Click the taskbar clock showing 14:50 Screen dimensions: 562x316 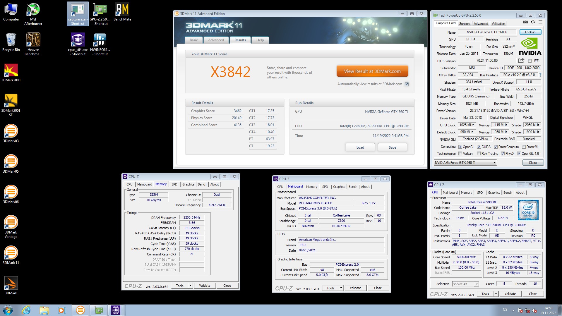[x=548, y=310]
